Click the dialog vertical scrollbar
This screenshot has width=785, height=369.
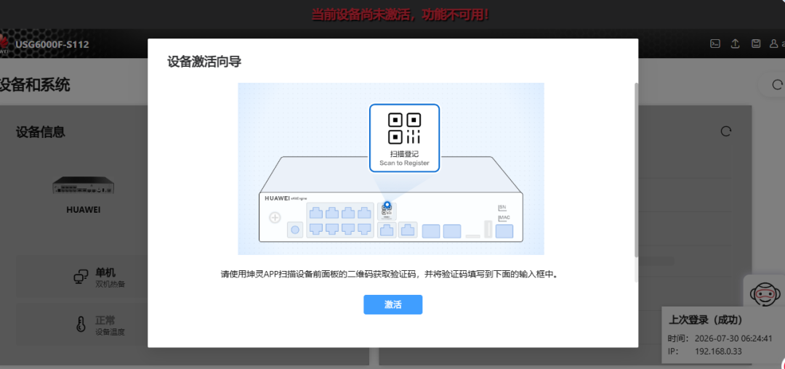click(x=636, y=170)
